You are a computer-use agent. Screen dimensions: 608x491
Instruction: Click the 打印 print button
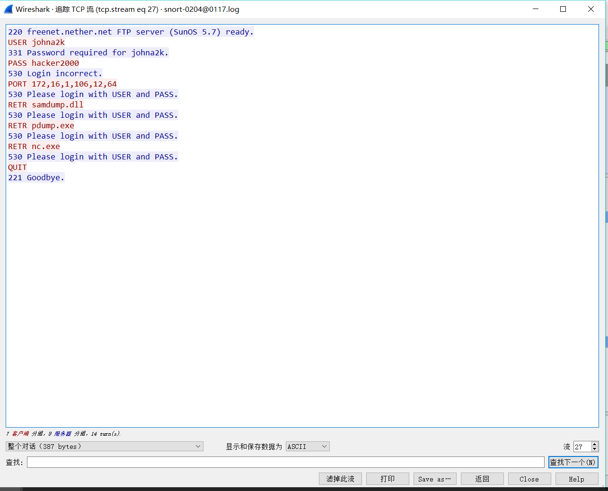click(388, 479)
